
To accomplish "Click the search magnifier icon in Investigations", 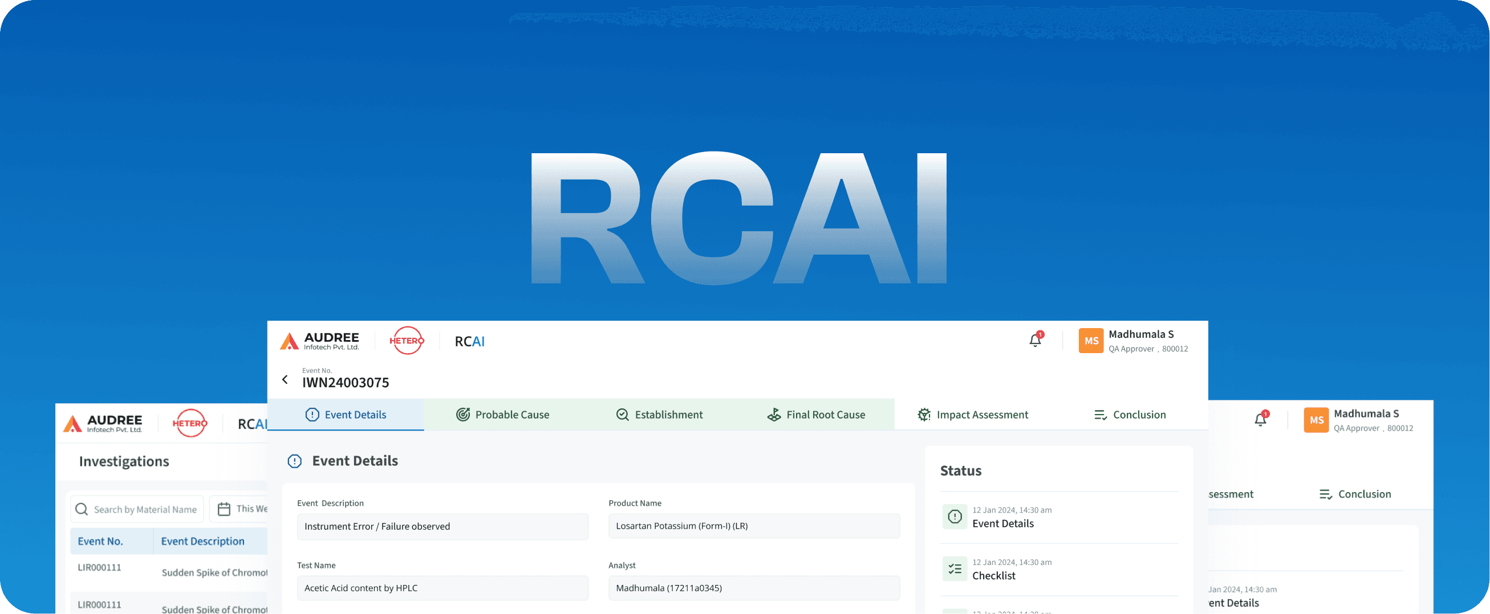I will [82, 509].
